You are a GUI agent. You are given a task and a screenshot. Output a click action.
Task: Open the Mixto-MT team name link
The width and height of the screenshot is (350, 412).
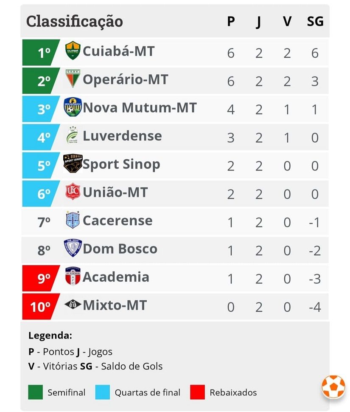click(115, 305)
